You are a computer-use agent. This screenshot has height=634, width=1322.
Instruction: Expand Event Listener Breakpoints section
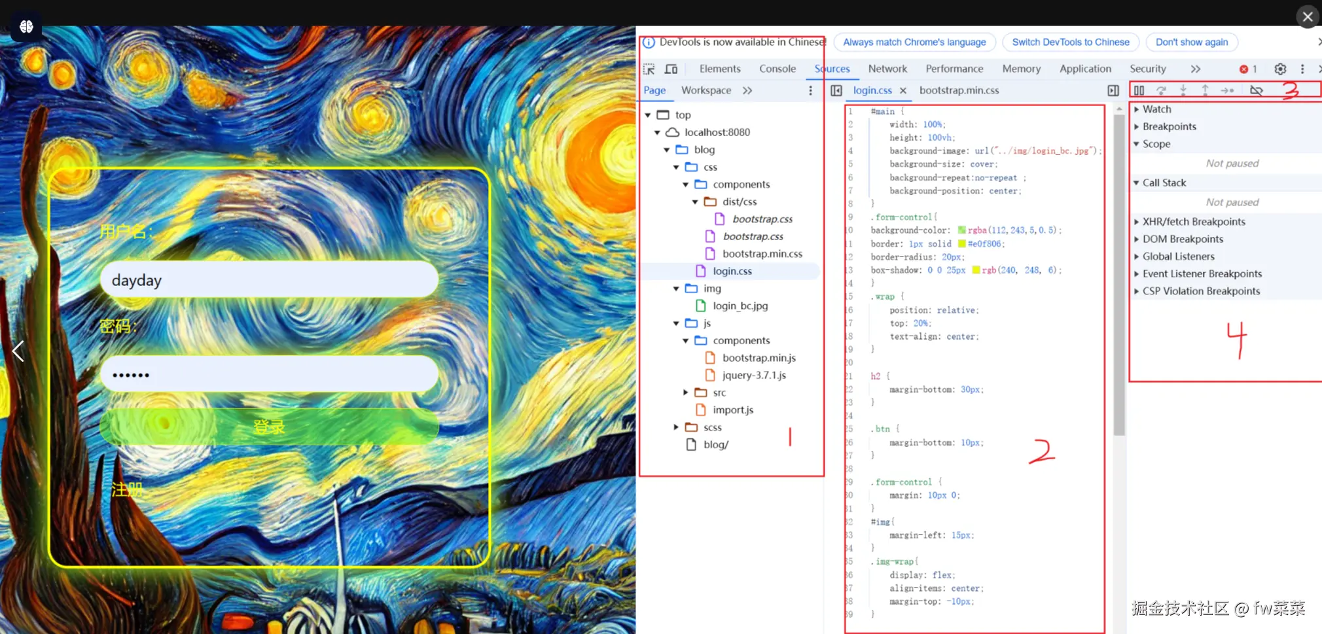pos(1137,274)
